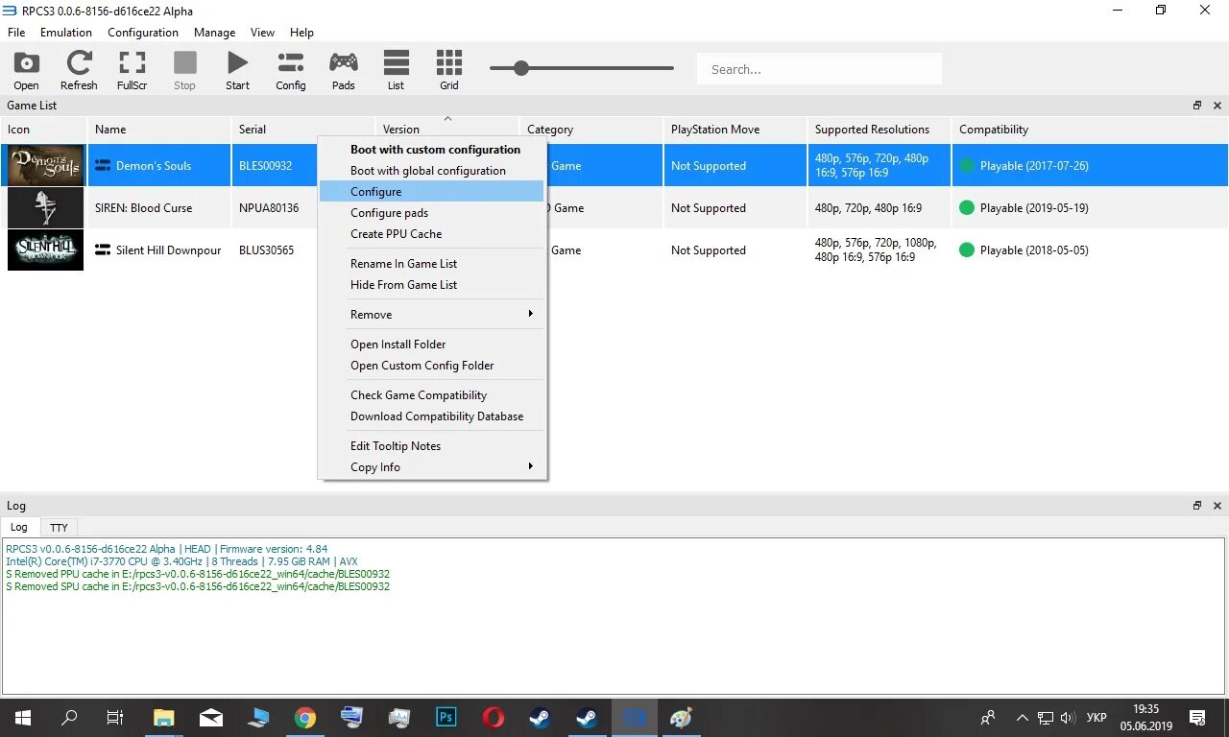Expand the Remove submenu
Viewport: 1229px width, 737px height.
pyautogui.click(x=432, y=314)
